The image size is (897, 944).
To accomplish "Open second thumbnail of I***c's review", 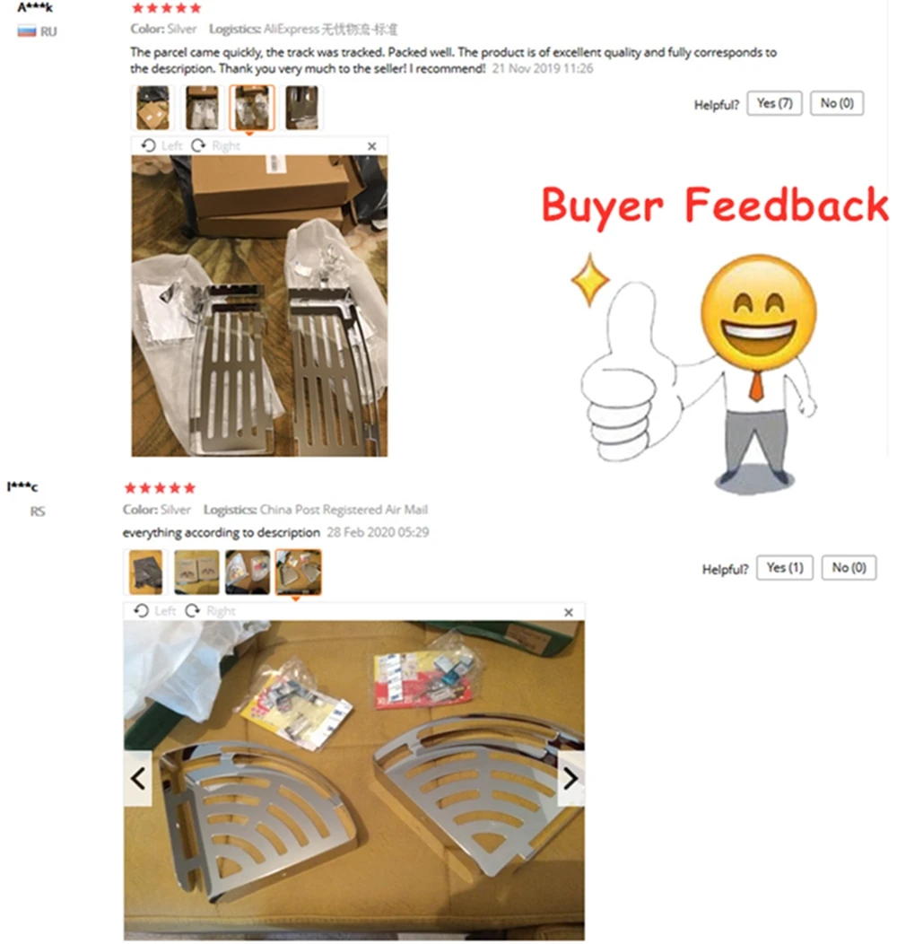I will (x=196, y=572).
